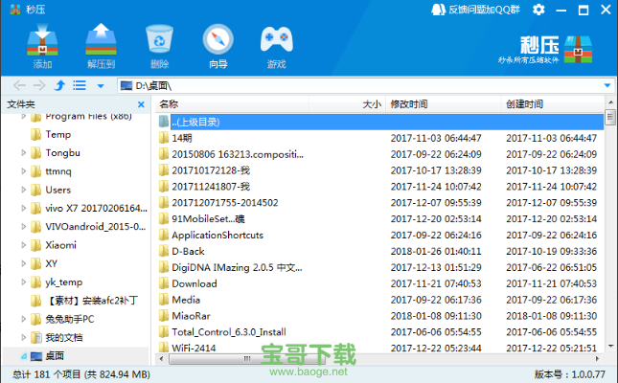Open the view mode dropdown arrow

101,86
